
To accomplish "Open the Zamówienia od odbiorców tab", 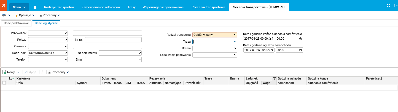I will (x=101, y=7).
